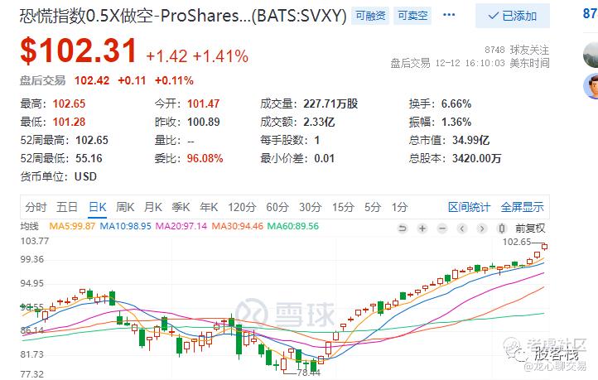The image size is (598, 380).
Task: Click the 52周最低 55.16 value
Action: [x=89, y=158]
